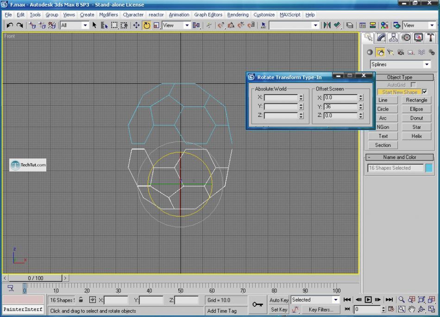Select the Lights category icon
Viewport: 440px width, 317px height.
point(390,52)
